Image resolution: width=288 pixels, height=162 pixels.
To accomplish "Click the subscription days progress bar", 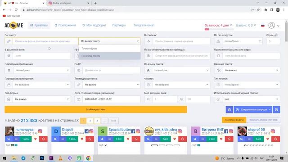I will click(x=219, y=29).
